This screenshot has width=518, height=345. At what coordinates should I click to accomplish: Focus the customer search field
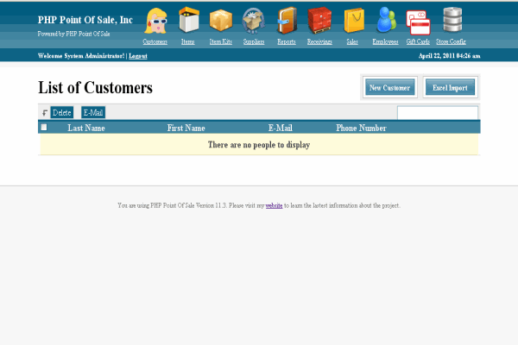click(438, 113)
